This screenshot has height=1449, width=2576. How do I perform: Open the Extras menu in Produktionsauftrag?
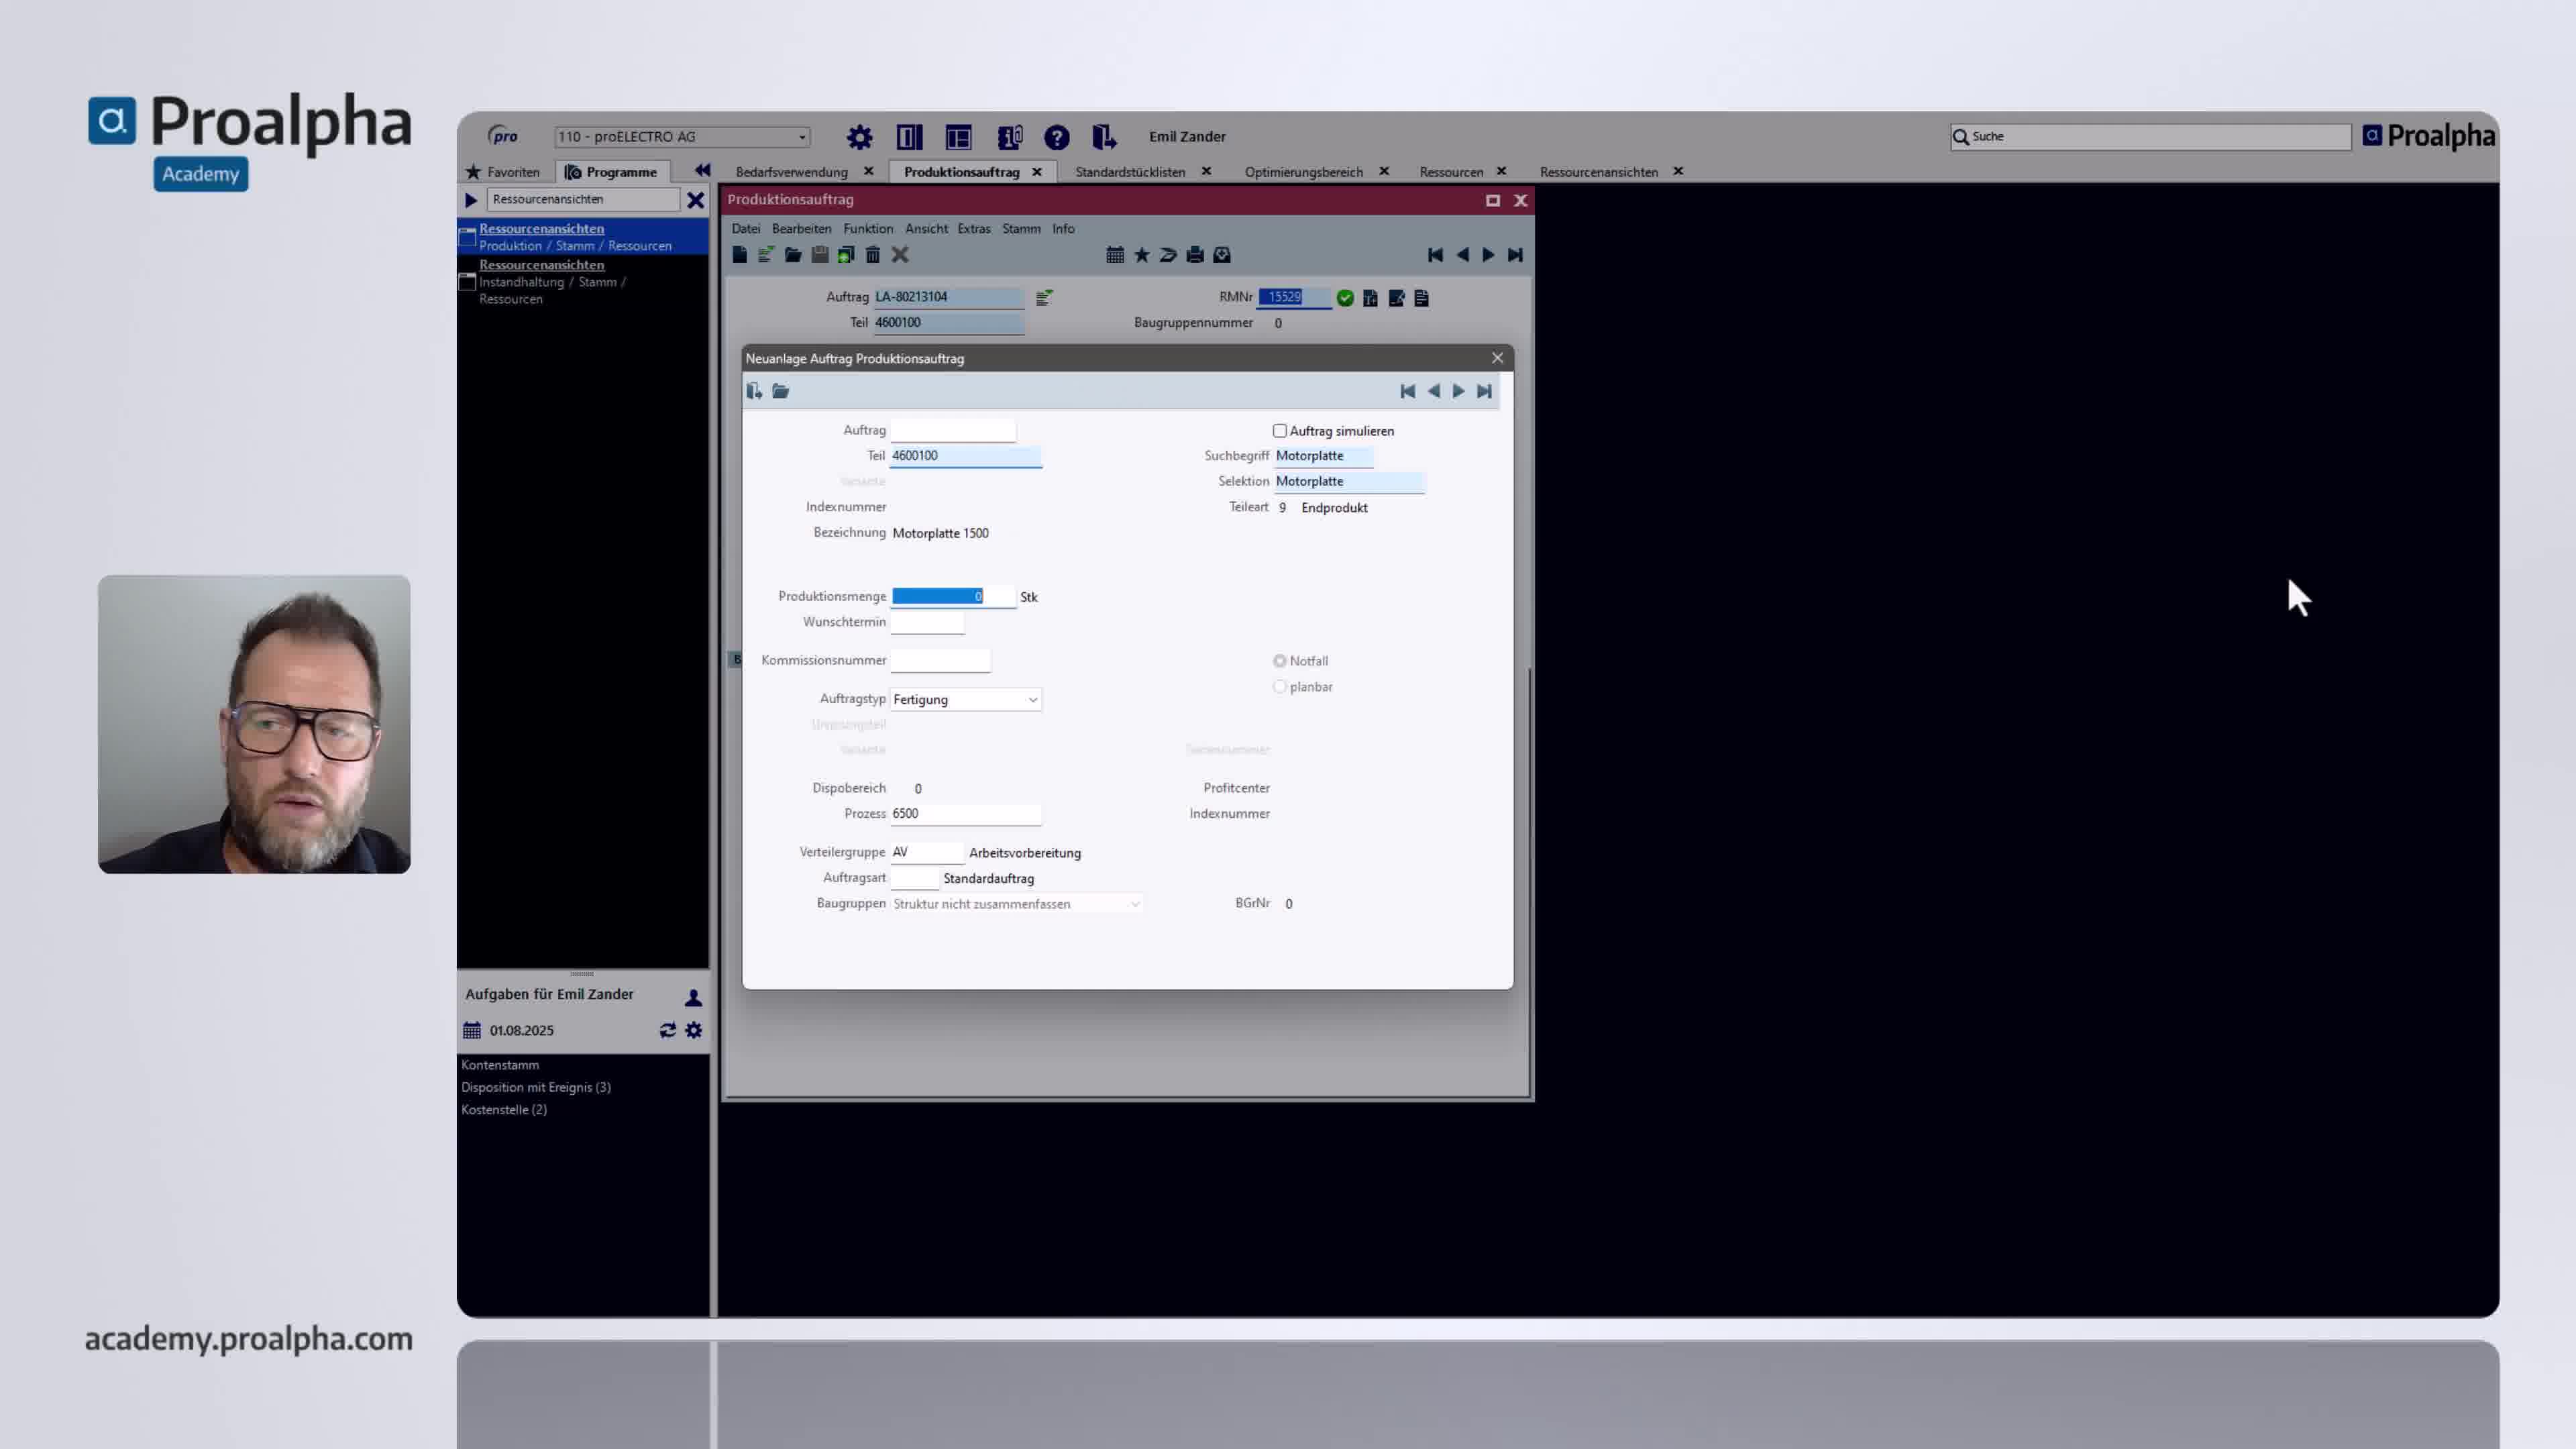pyautogui.click(x=973, y=229)
